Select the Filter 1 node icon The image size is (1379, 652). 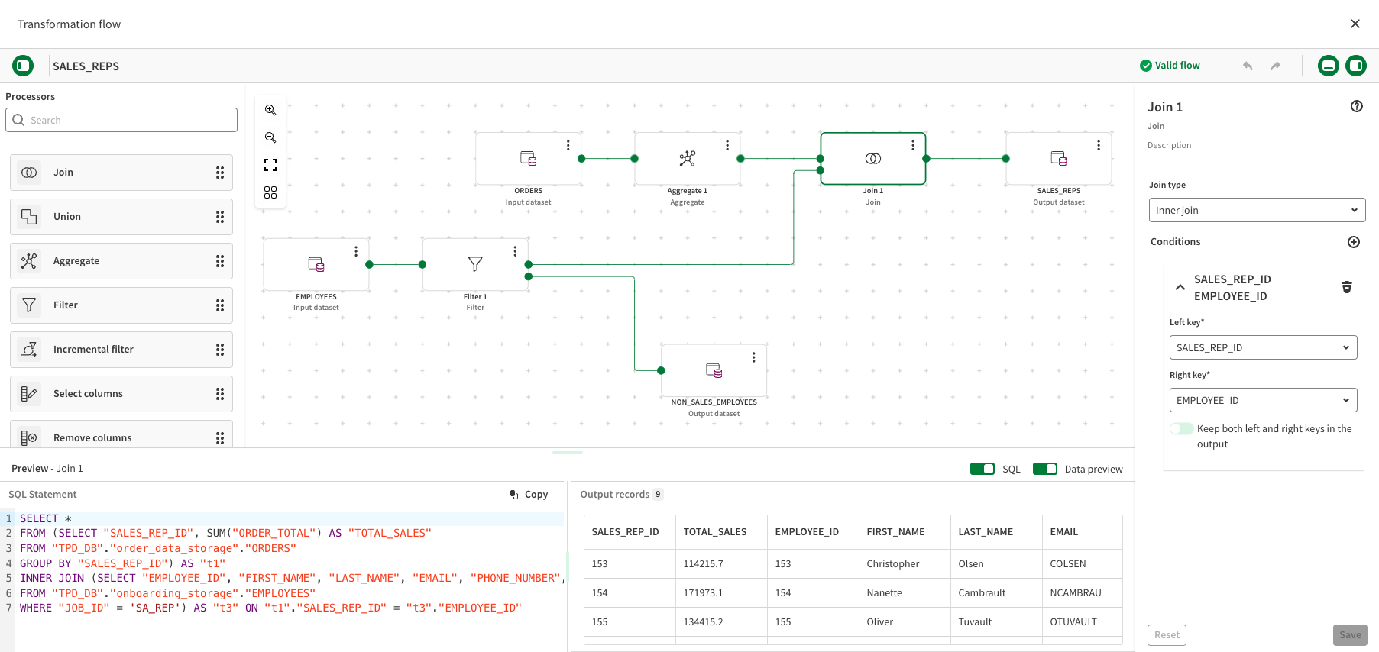475,264
